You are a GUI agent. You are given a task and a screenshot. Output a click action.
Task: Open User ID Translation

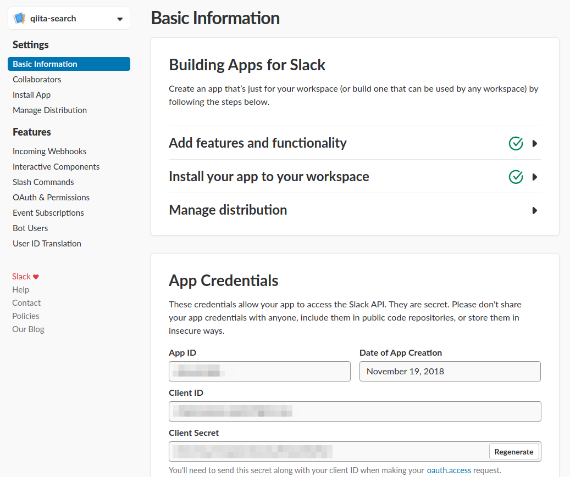pos(47,244)
